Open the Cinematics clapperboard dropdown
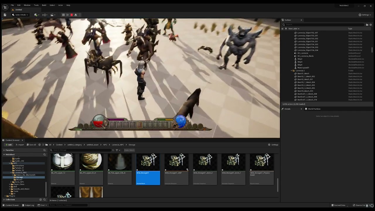This screenshot has height=211, width=375. click(x=53, y=15)
